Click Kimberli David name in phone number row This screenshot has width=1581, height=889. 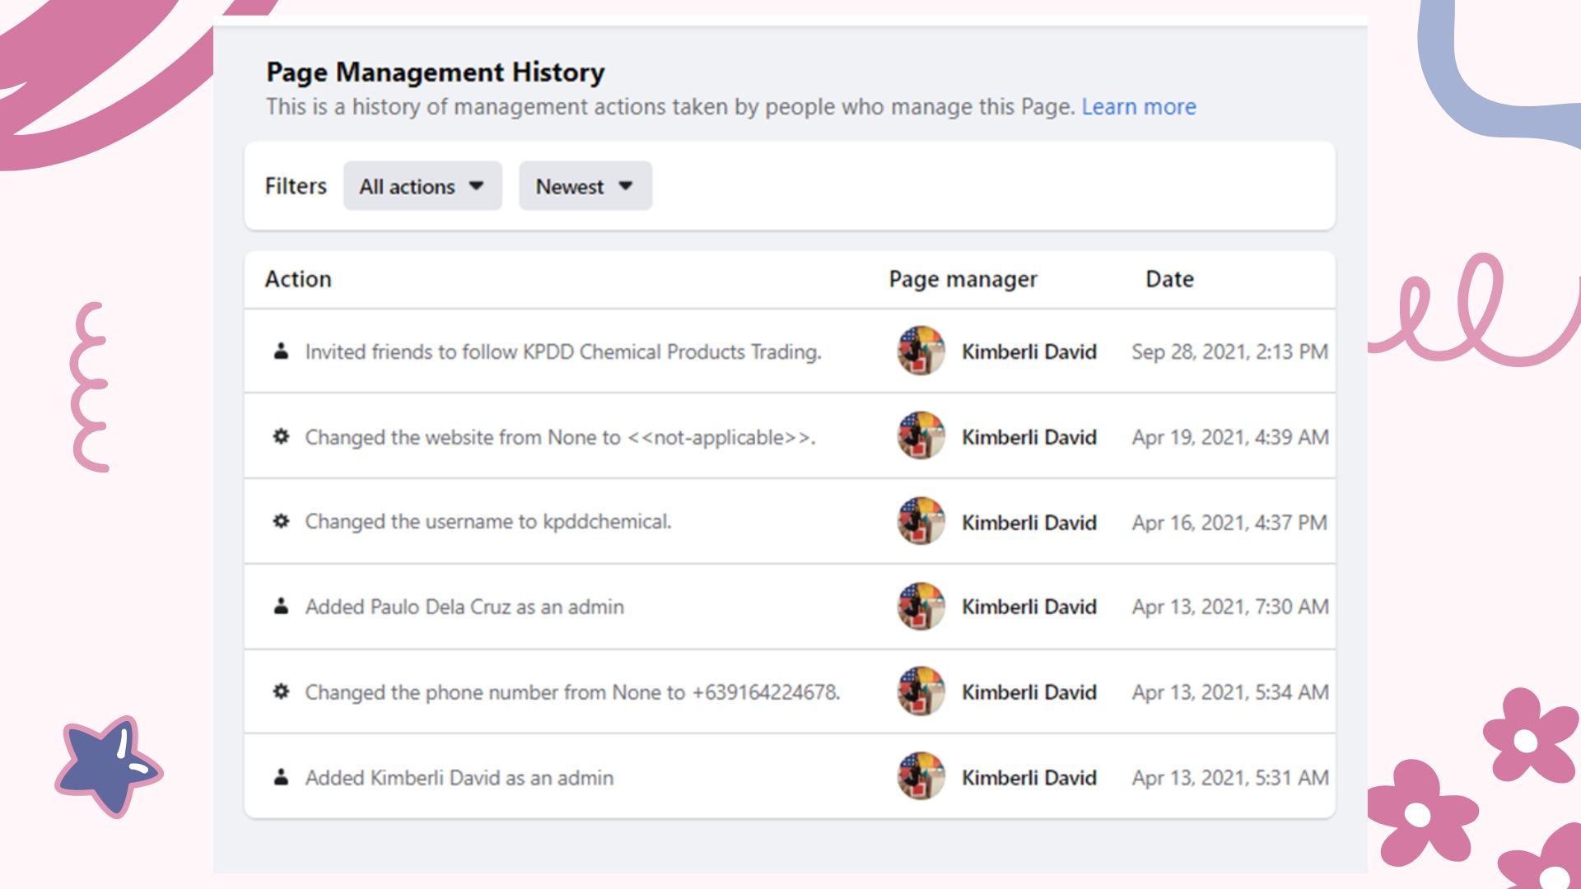point(1028,692)
